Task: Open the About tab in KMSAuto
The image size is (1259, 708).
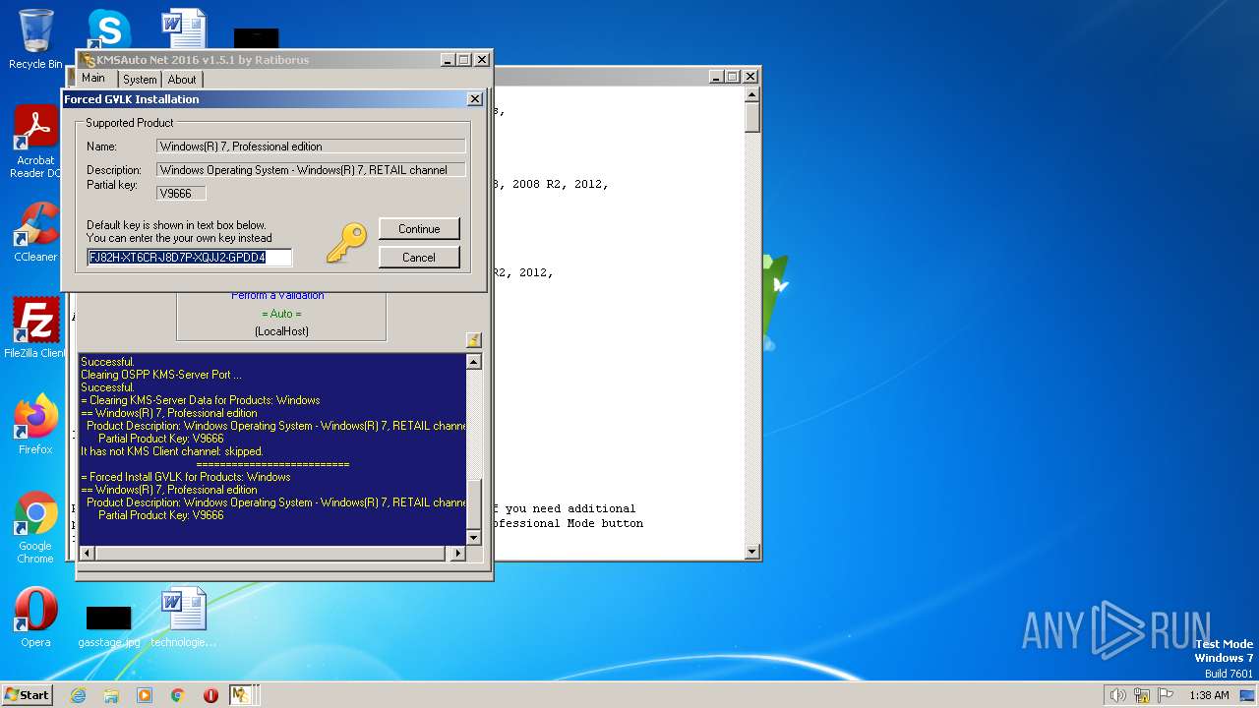Action: click(182, 80)
